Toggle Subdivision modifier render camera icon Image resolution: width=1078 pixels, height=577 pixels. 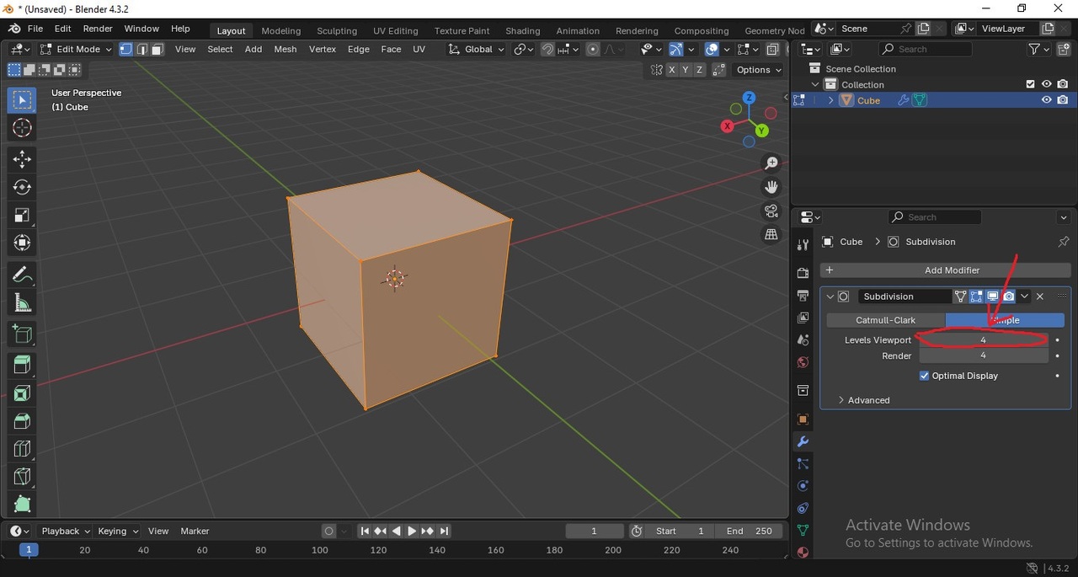[1009, 297]
